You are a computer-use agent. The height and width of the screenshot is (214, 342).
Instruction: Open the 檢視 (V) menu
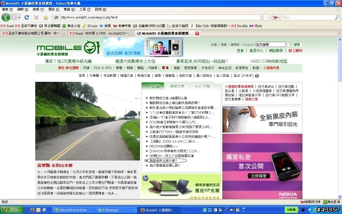click(x=38, y=10)
